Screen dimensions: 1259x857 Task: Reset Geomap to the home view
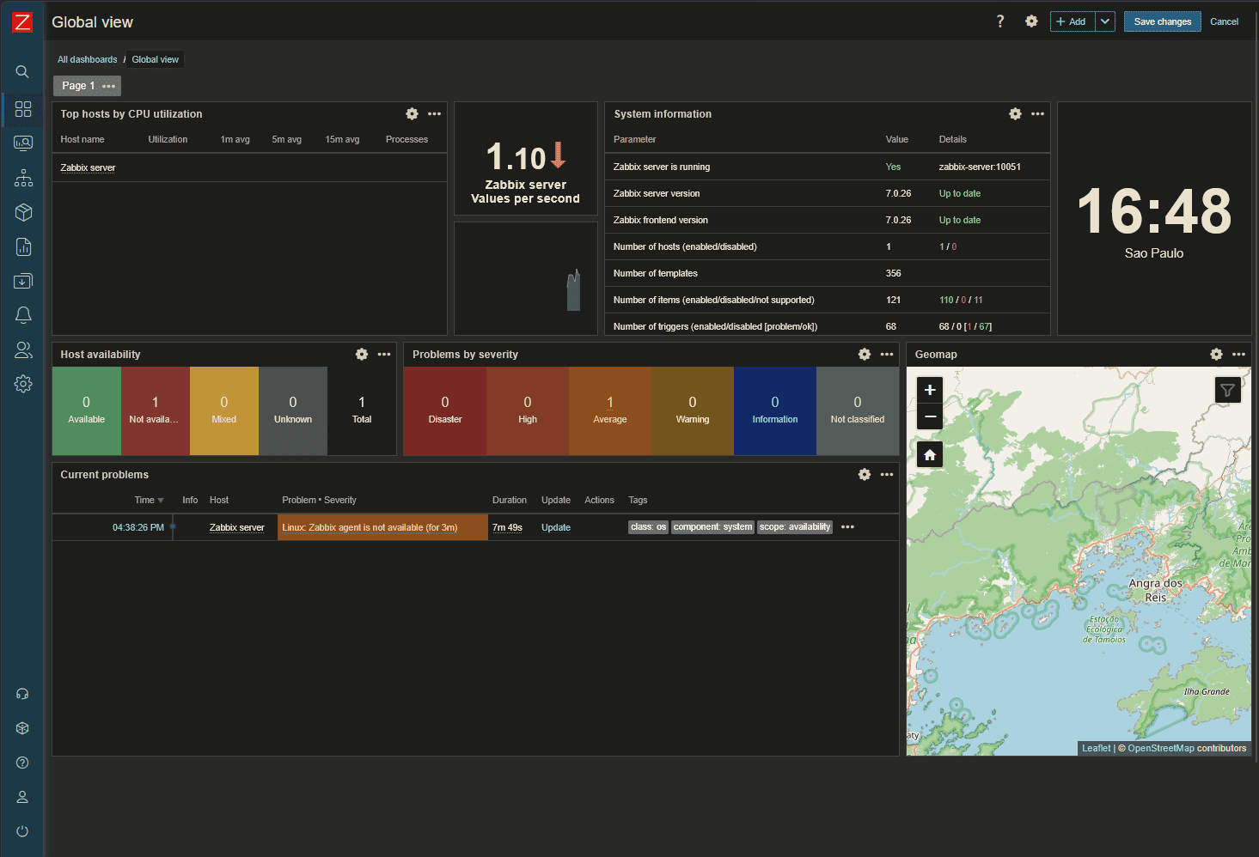(x=930, y=454)
